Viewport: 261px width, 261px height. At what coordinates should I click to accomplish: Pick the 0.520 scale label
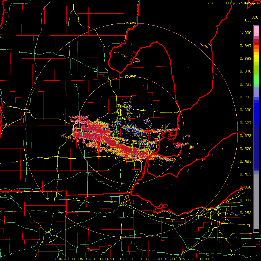coord(246,148)
